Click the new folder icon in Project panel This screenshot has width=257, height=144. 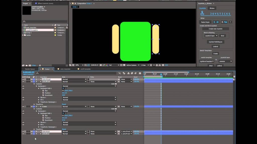[x=27, y=65]
